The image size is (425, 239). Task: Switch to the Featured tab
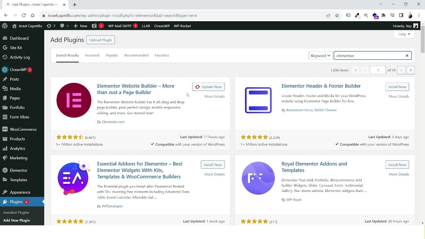click(x=92, y=55)
